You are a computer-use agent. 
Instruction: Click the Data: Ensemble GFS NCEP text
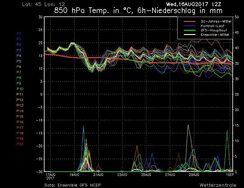73,185
